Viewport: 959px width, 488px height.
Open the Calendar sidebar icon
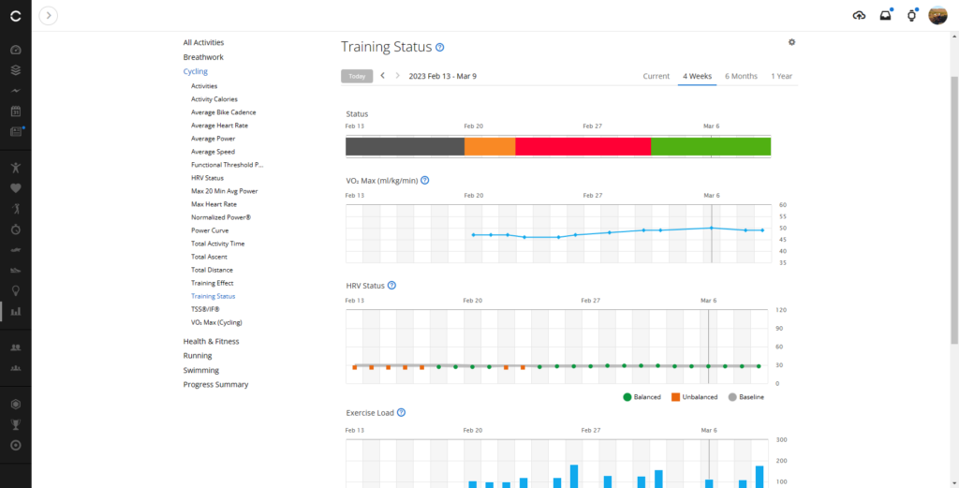(16, 111)
